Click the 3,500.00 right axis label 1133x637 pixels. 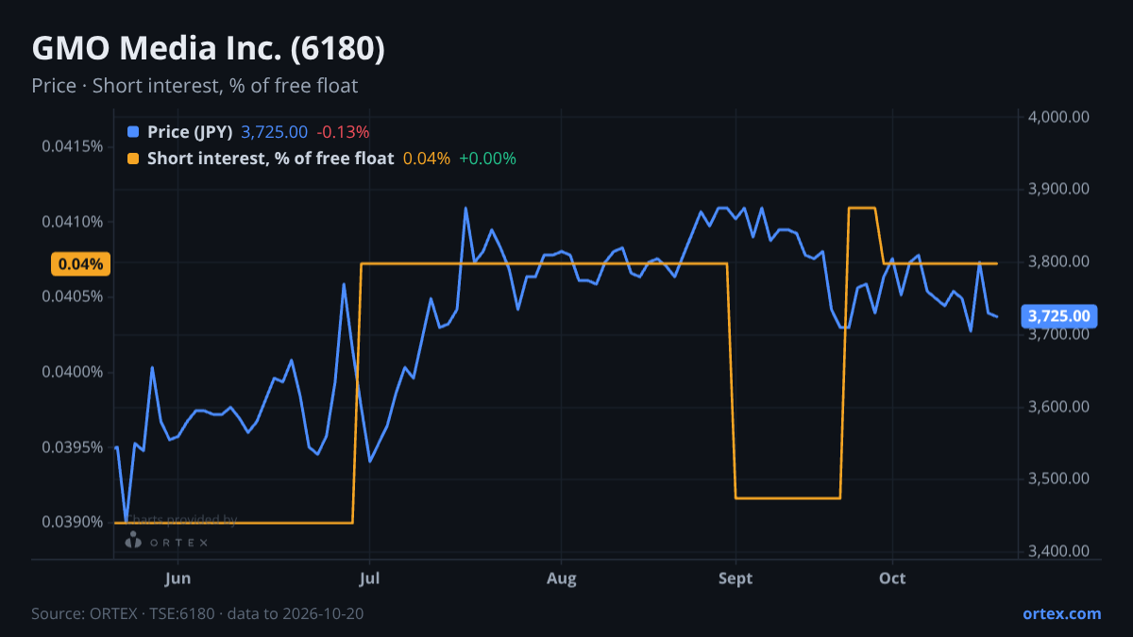click(1059, 479)
